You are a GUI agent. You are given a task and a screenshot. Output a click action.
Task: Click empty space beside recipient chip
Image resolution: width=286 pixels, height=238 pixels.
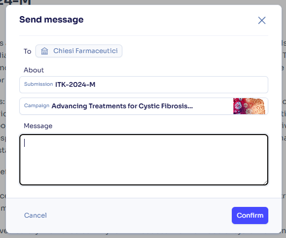[195, 51]
